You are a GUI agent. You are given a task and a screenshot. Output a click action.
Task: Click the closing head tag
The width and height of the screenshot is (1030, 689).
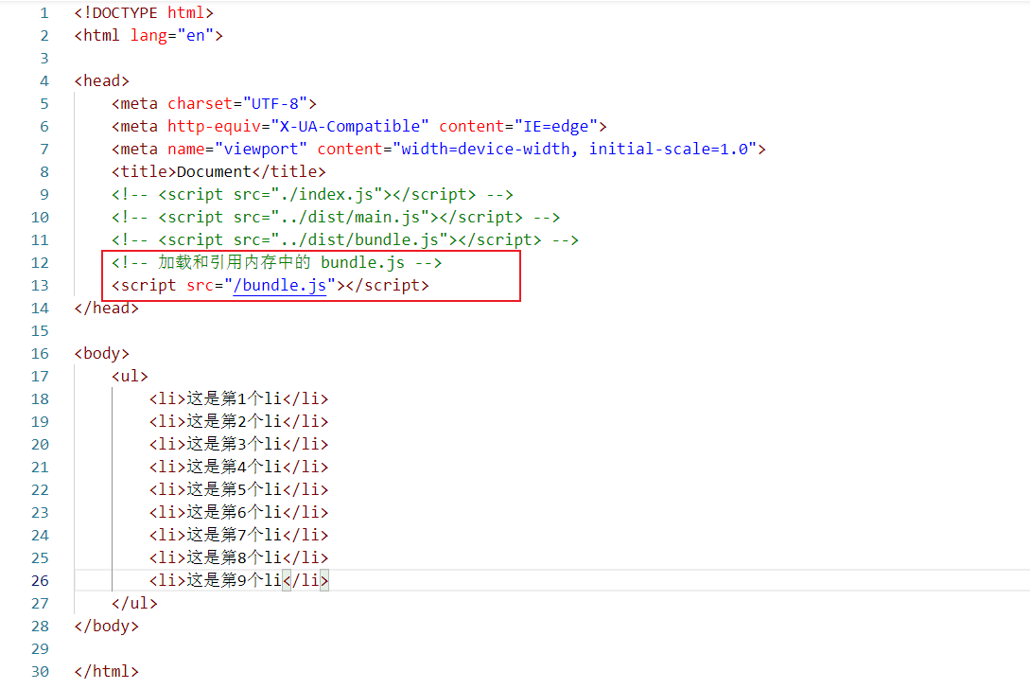click(x=107, y=308)
